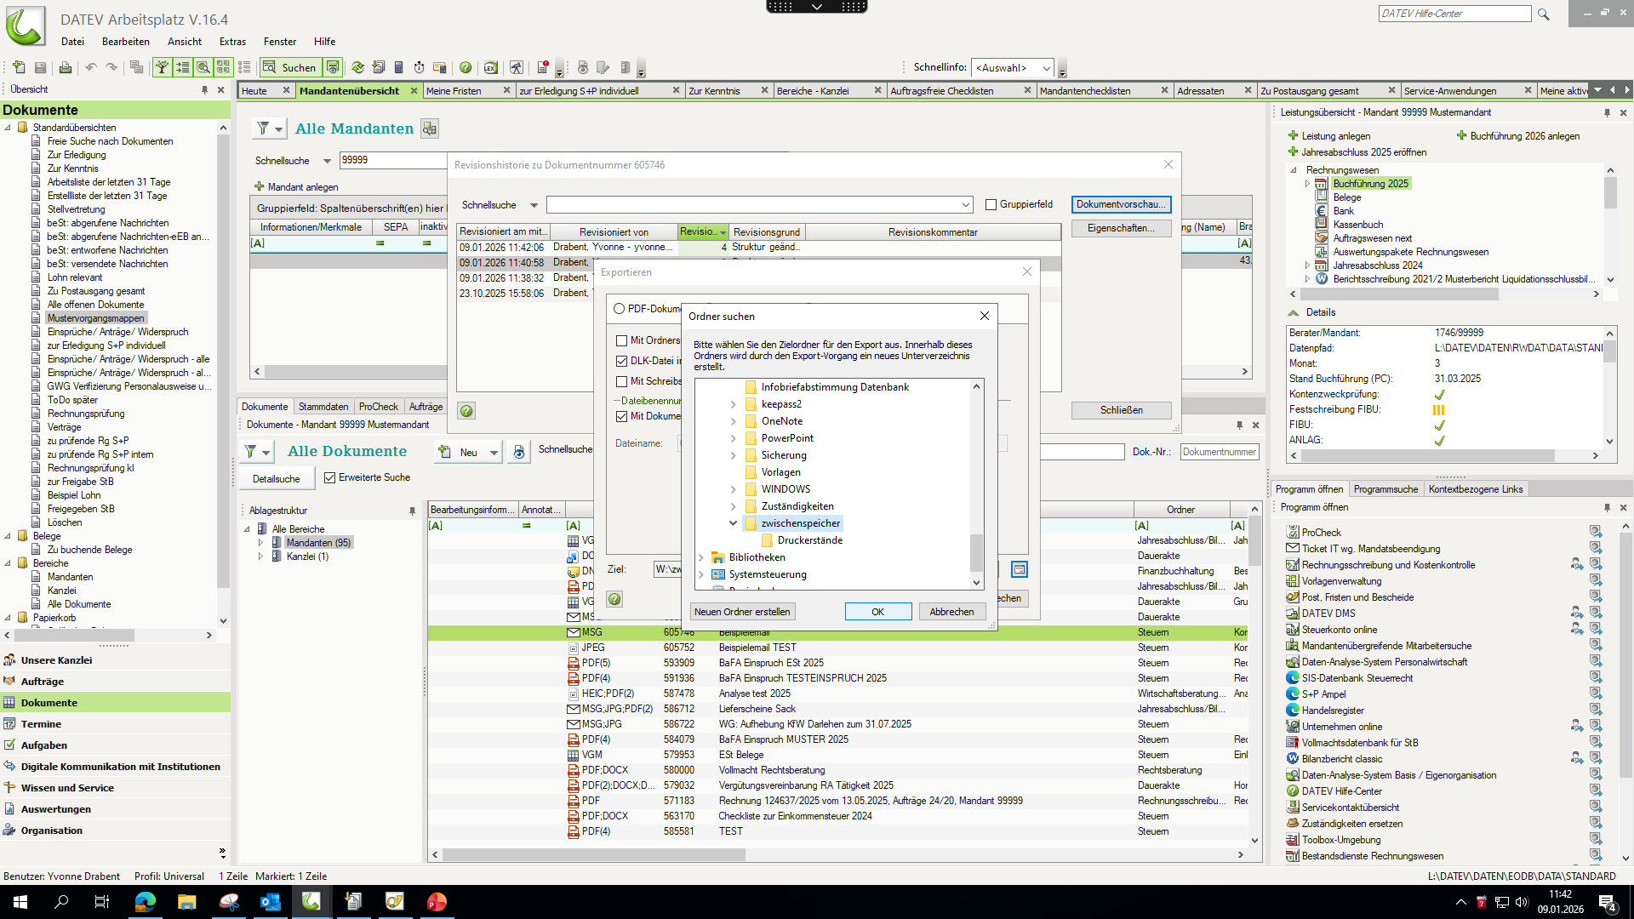The image size is (1634, 919).
Task: Click the print icon in main toolbar
Action: [65, 67]
